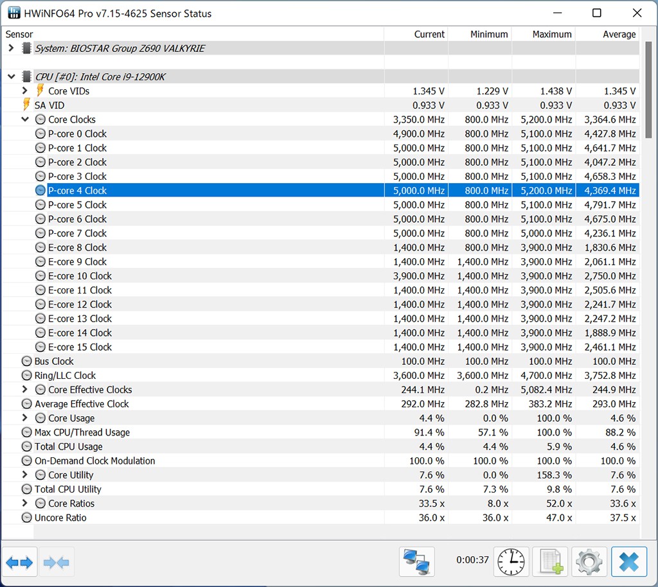
Task: Open sensor settings gear icon
Action: [x=589, y=563]
